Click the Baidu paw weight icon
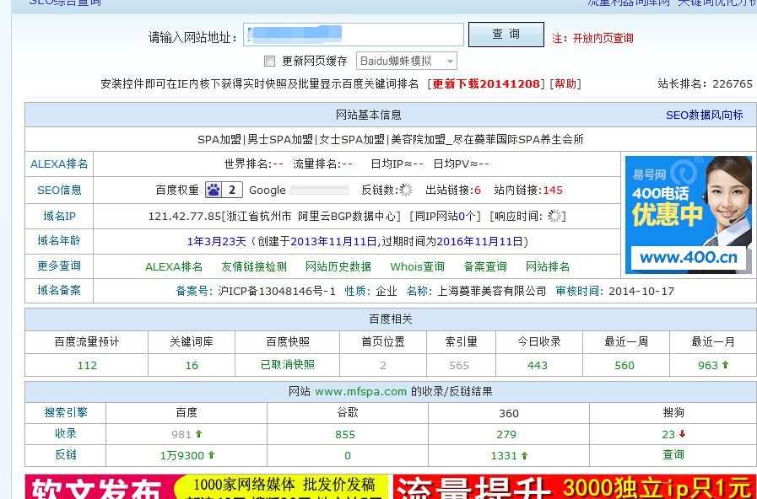Viewport: 757px width, 499px height. pos(224,190)
